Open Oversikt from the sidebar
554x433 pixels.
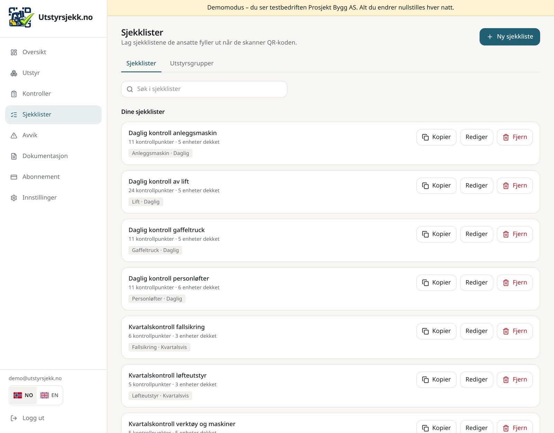[x=53, y=52]
